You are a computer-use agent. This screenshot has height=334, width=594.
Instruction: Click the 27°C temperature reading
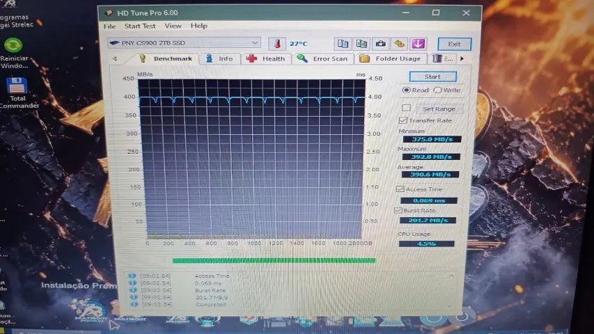pos(299,44)
